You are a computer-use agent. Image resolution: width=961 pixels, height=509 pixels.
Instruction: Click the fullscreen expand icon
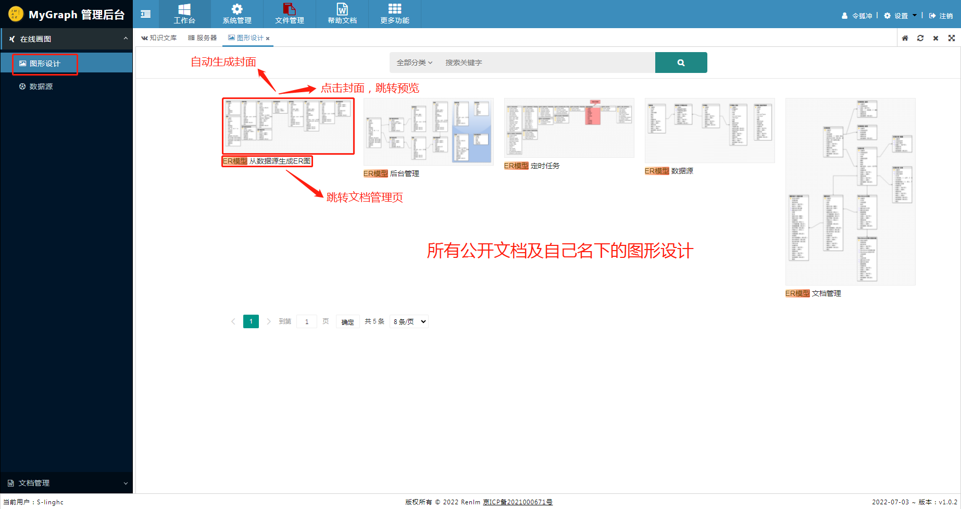pos(952,38)
